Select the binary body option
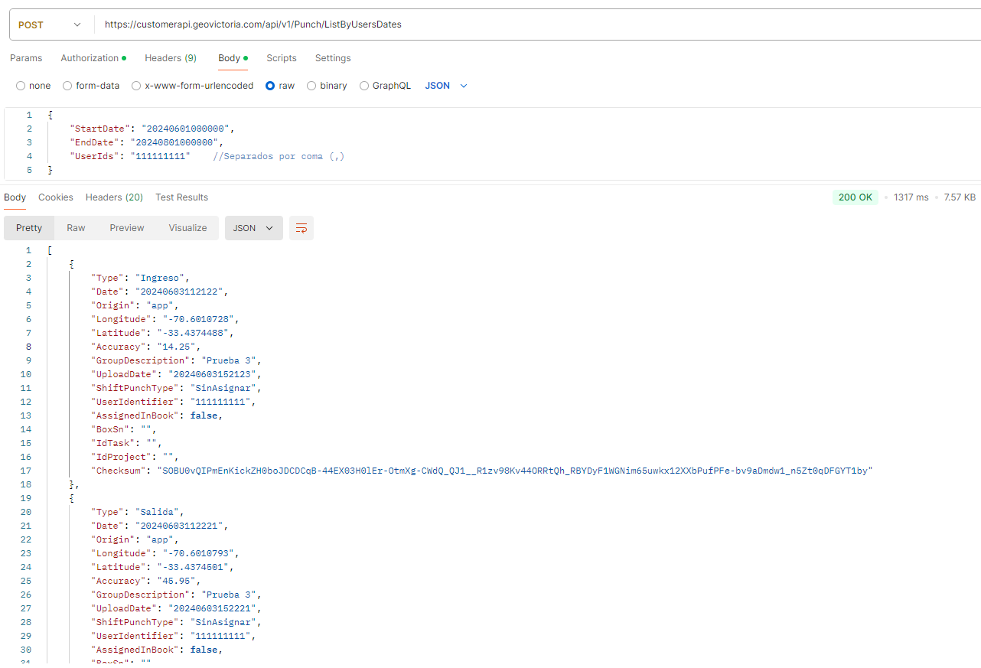Screen dimensions: 981x668 [311, 86]
